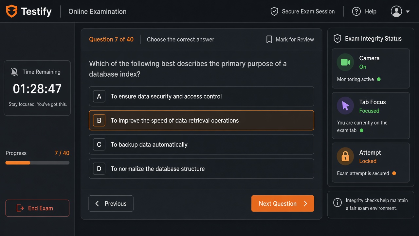The image size is (419, 236).
Task: Click the Stay focused encouragement text
Action: click(x=38, y=104)
